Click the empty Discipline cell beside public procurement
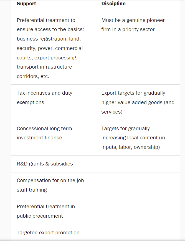 coord(138,211)
